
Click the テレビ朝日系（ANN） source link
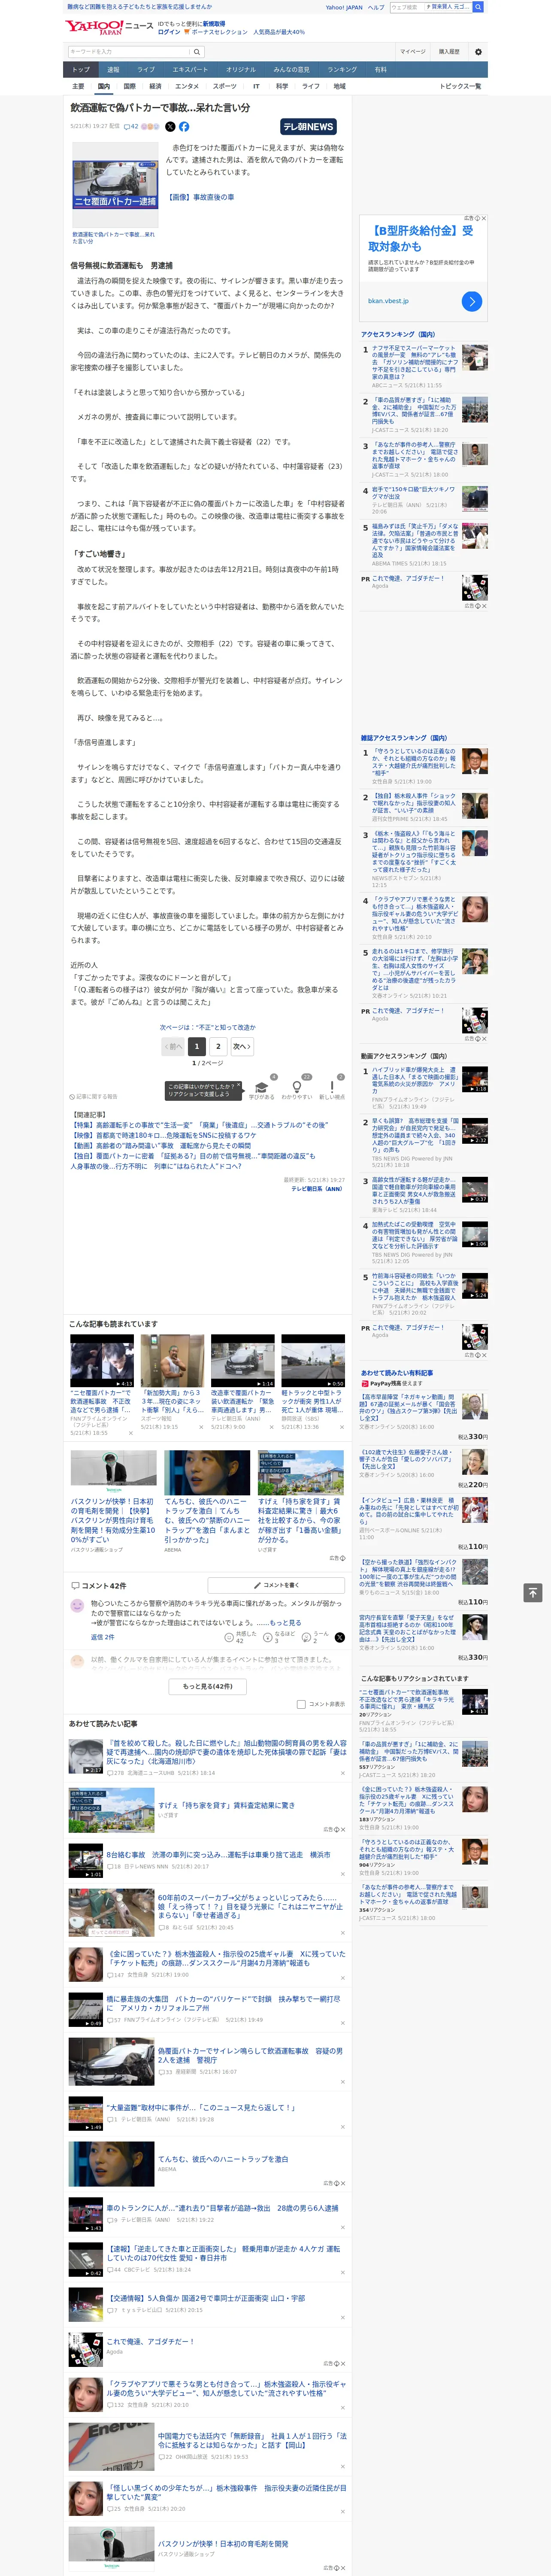point(317,1188)
